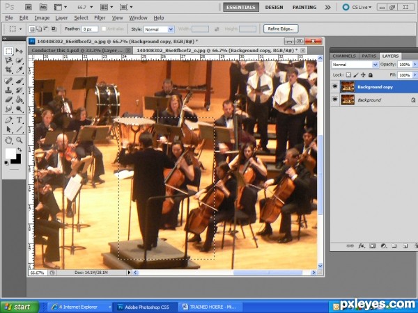Select the Path Selection arrow tool
Viewport: 418px width, 313px height.
coord(8,129)
